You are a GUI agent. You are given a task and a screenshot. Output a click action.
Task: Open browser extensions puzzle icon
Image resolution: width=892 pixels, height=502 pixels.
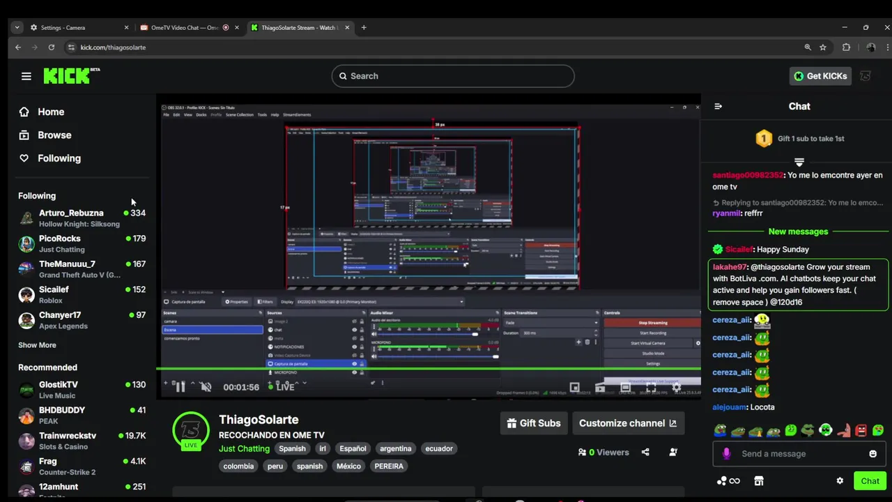click(x=846, y=47)
